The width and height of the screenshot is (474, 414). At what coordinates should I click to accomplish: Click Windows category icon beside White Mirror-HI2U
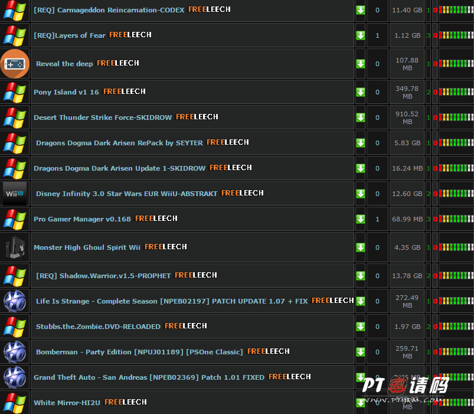[15, 403]
